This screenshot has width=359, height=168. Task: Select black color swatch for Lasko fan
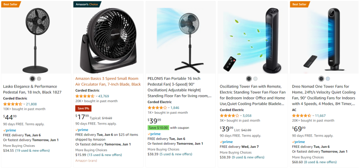coord(32,79)
